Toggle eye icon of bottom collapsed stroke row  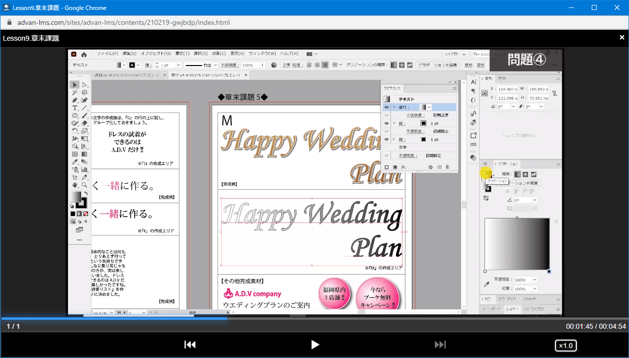[387, 140]
